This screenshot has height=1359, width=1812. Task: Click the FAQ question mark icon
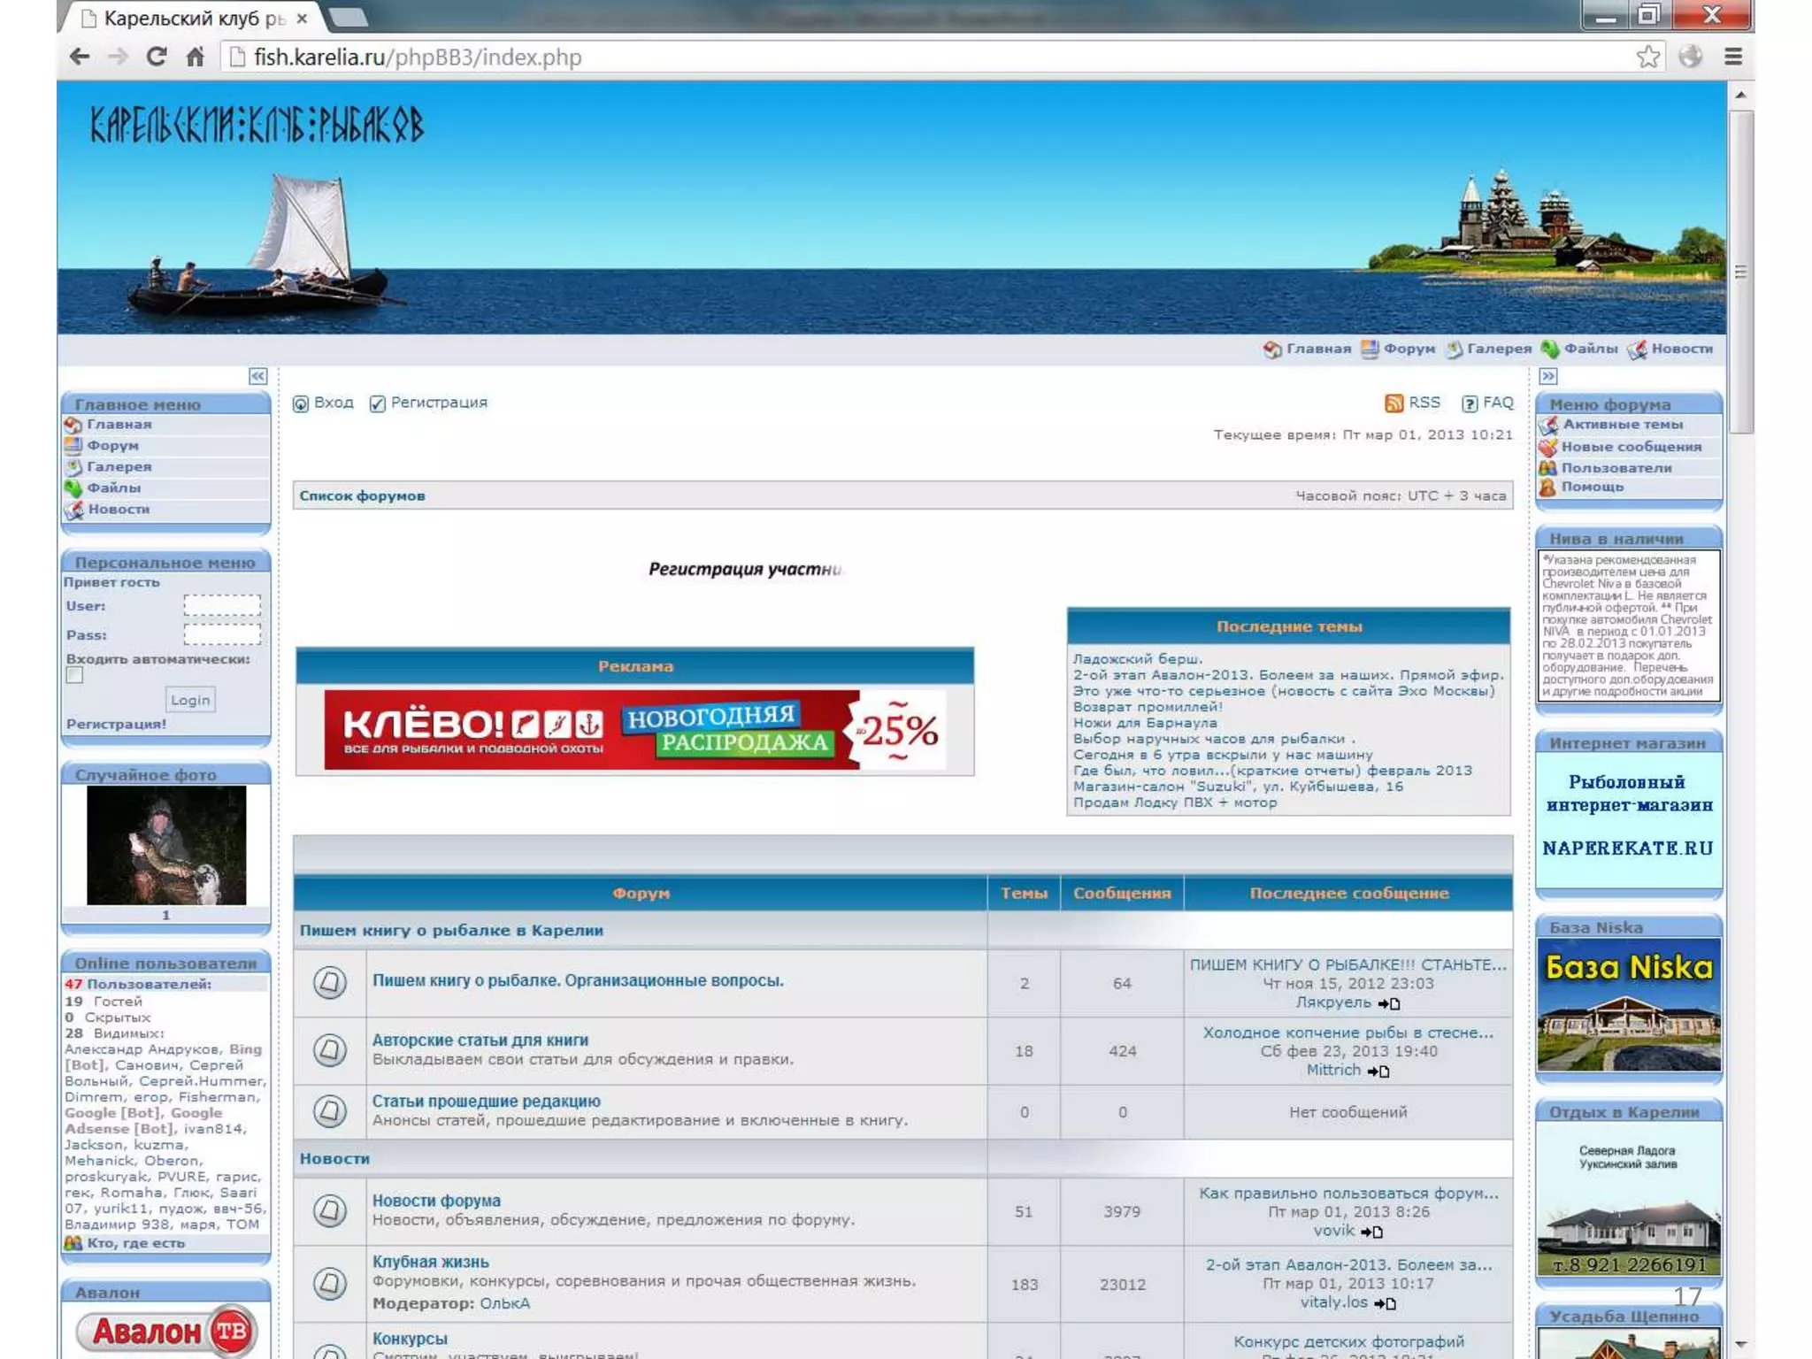click(x=1470, y=403)
